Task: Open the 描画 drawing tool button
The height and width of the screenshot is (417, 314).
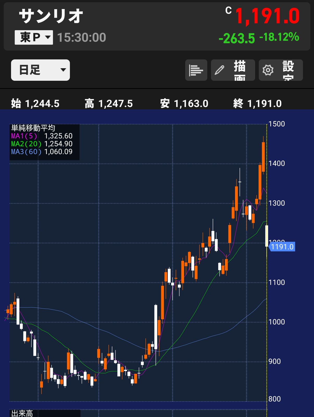Action: (x=233, y=70)
